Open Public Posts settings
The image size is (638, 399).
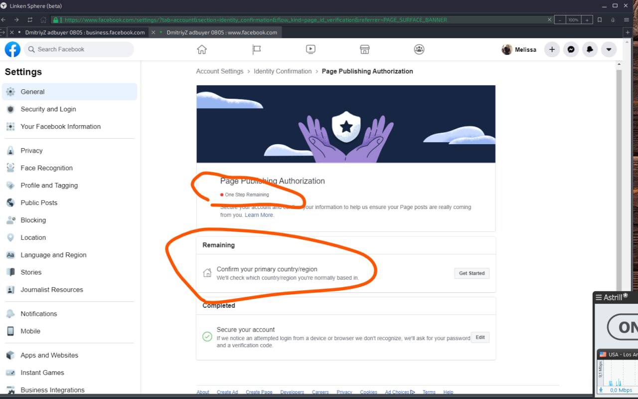point(70,203)
